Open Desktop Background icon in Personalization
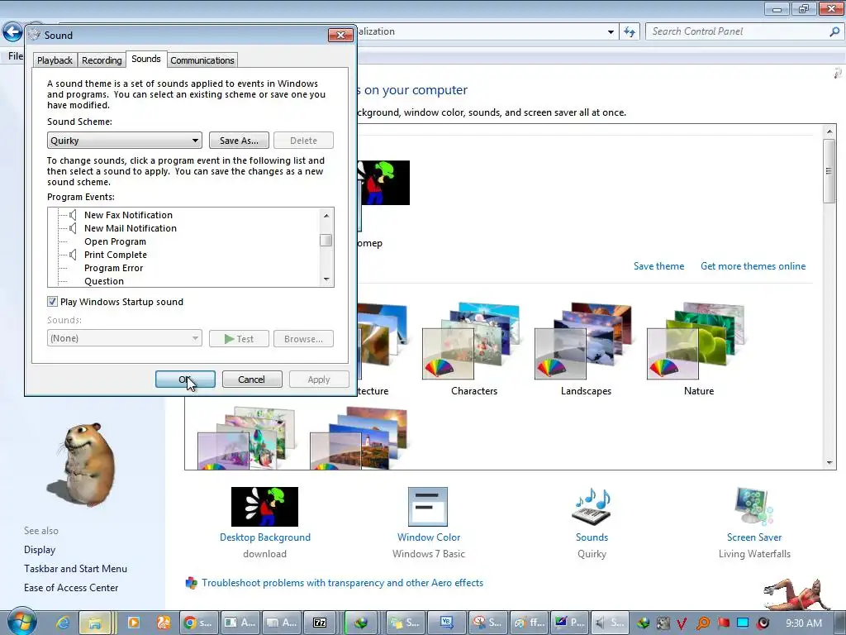Screen dimensions: 846x635 (x=264, y=507)
